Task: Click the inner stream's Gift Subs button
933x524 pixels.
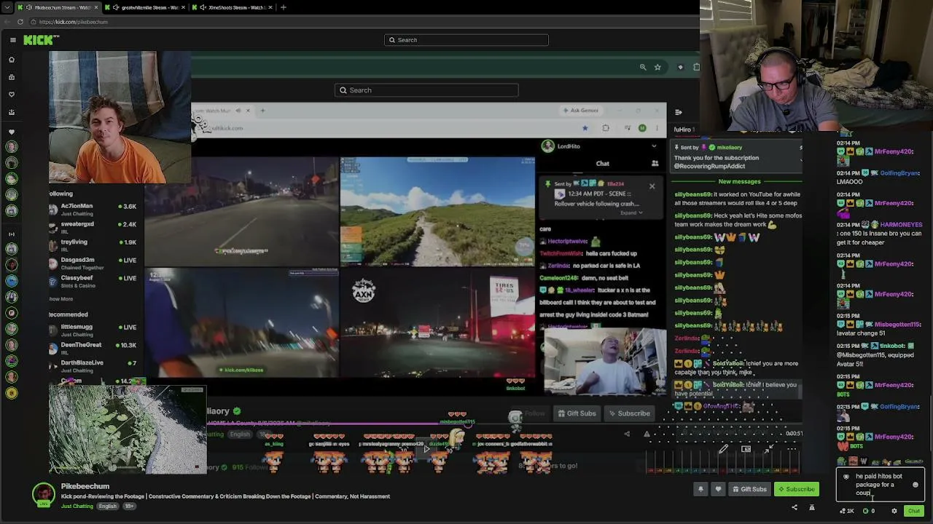Action: tap(577, 413)
